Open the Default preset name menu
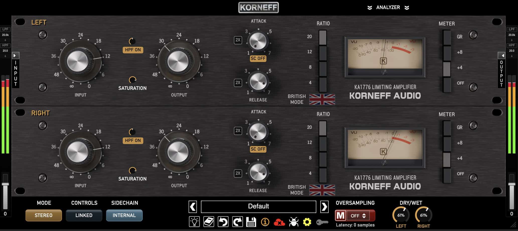Viewport: 518px width, 231px height. point(258,206)
